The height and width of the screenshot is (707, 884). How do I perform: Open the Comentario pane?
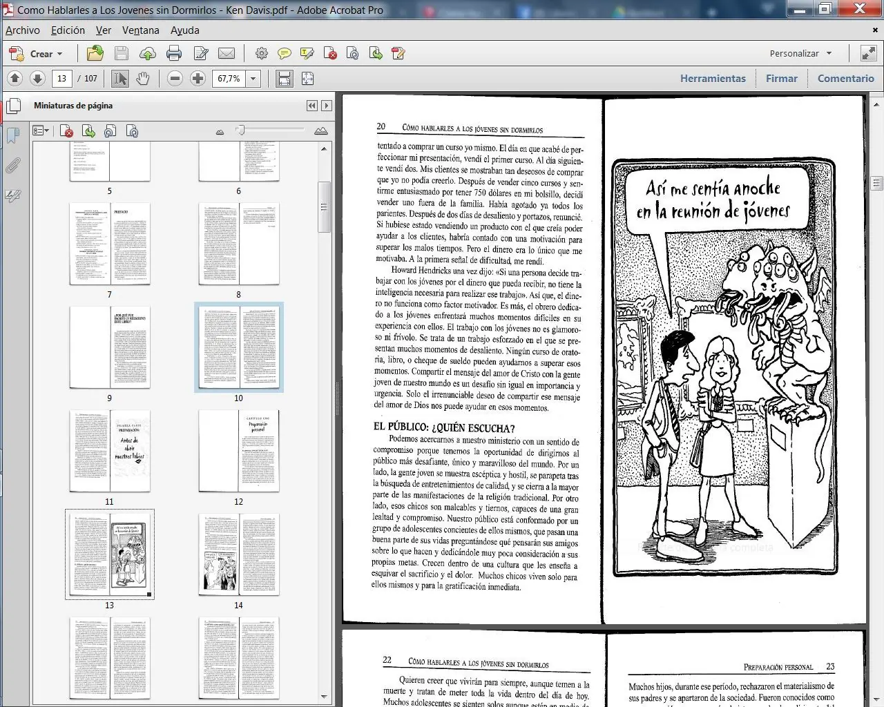[x=846, y=79]
